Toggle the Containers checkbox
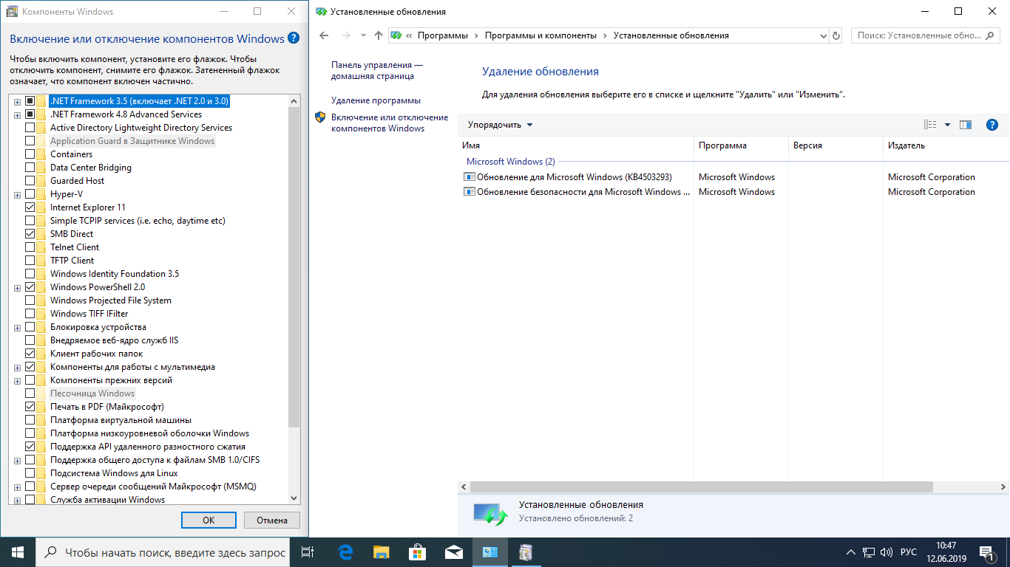The height and width of the screenshot is (567, 1010). coord(30,154)
